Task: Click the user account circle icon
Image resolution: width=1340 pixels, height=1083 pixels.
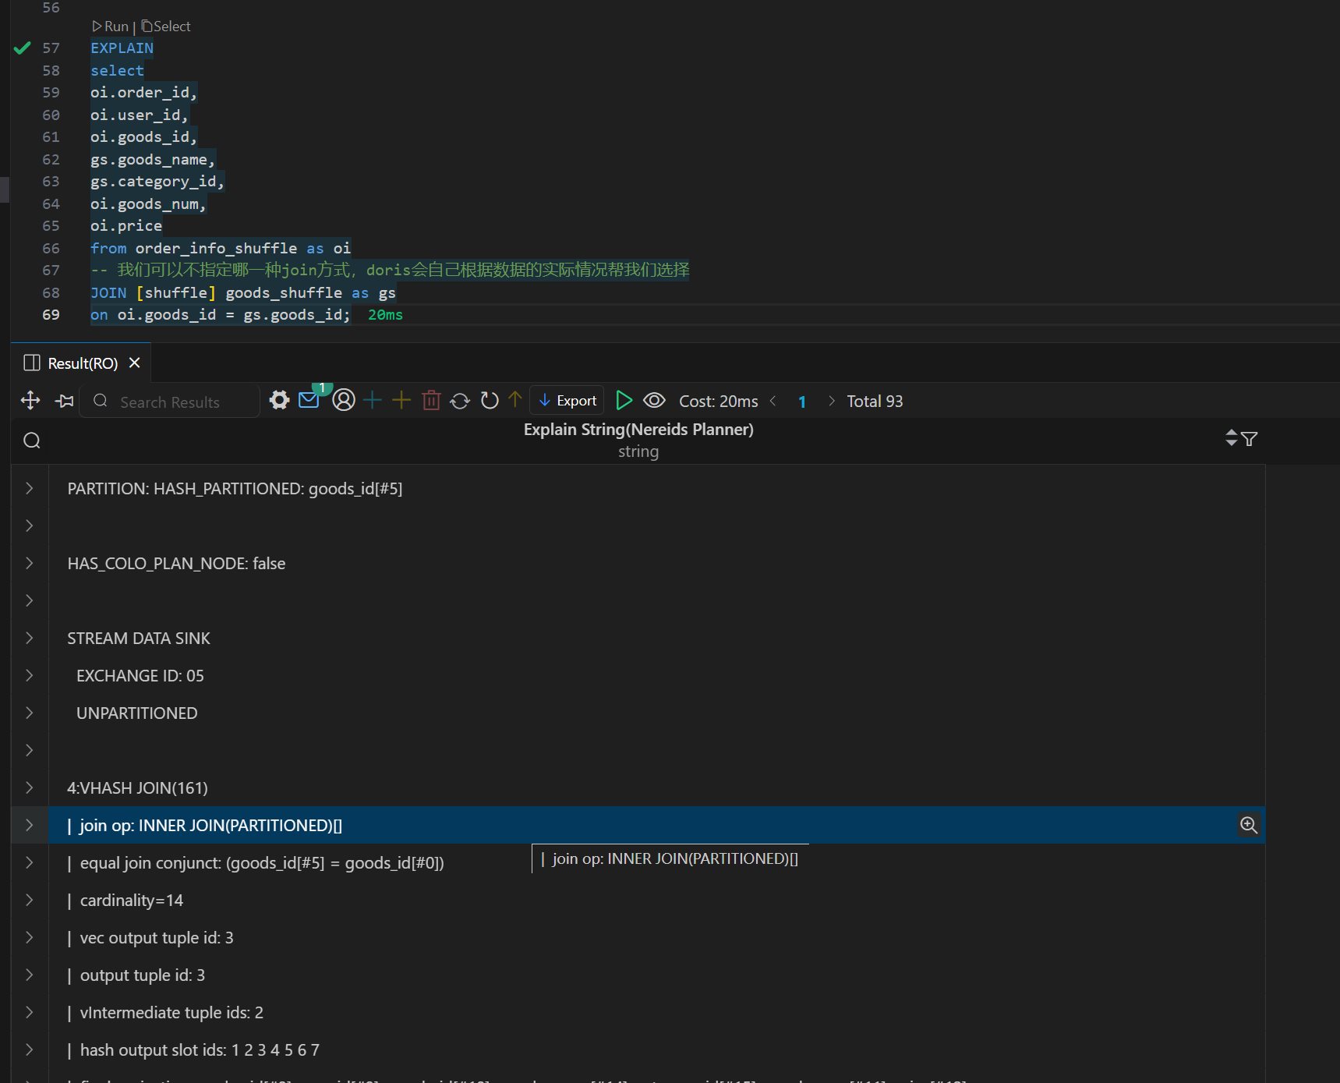Action: point(344,400)
